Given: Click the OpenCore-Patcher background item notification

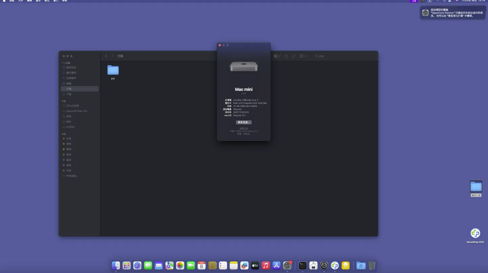Looking at the screenshot, I should [x=452, y=13].
